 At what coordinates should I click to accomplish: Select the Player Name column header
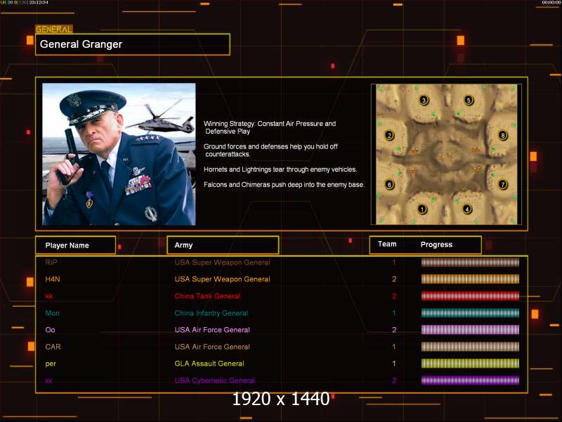(x=76, y=245)
